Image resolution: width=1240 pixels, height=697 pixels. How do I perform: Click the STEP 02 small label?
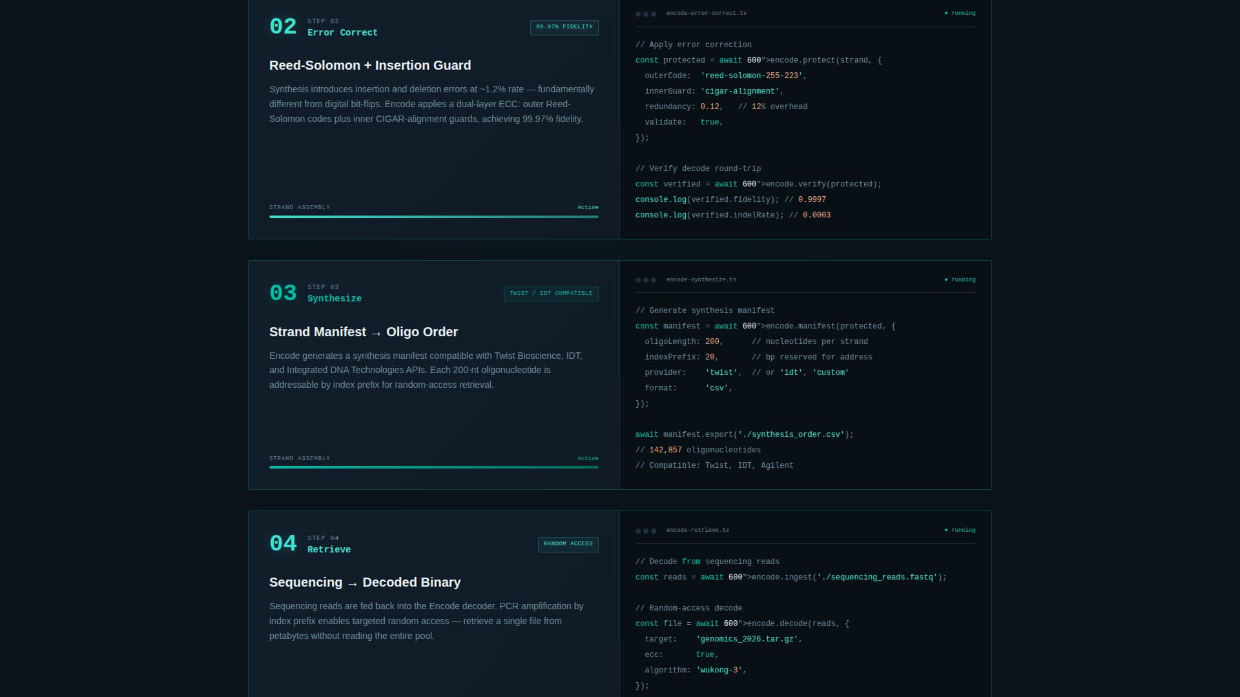(323, 21)
